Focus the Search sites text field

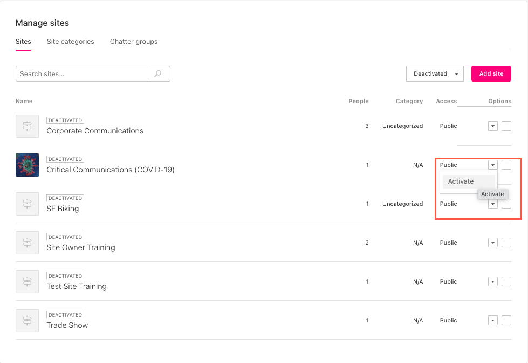tap(81, 74)
